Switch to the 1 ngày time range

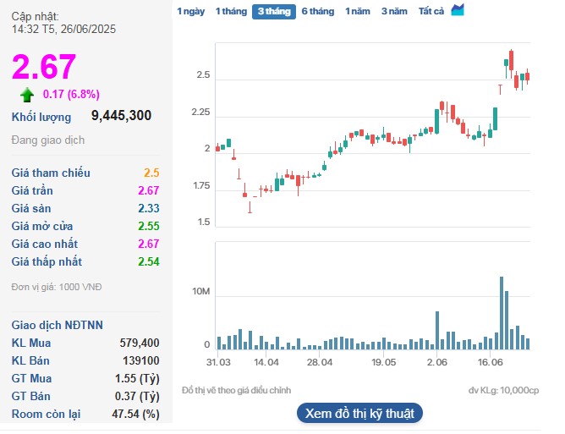tap(190, 11)
